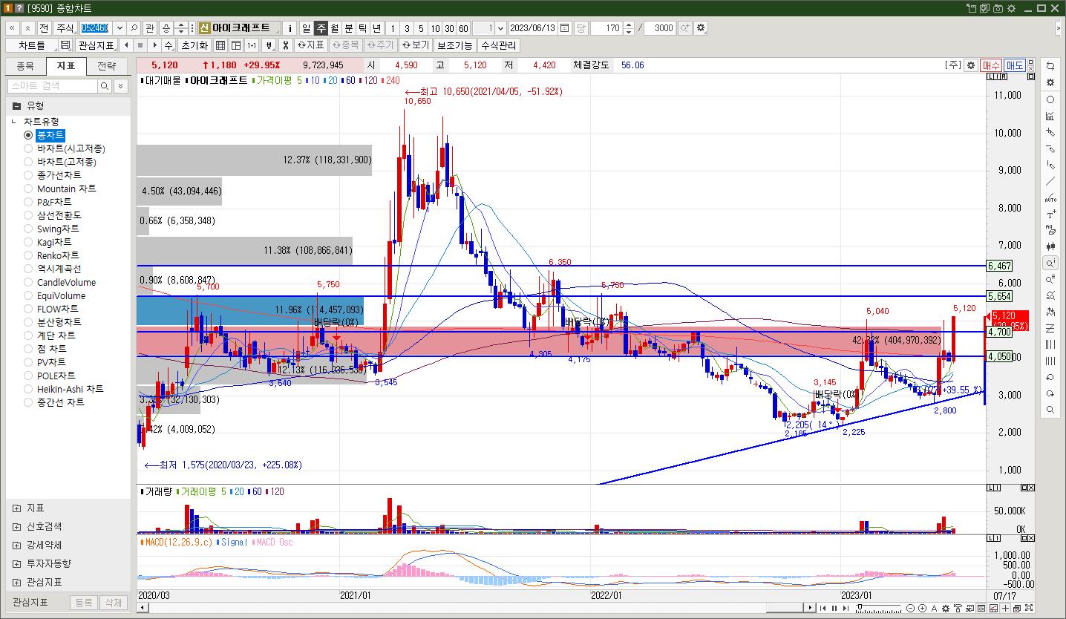1066x619 pixels.
Task: Select the AUTO trendline tool
Action: click(1050, 198)
